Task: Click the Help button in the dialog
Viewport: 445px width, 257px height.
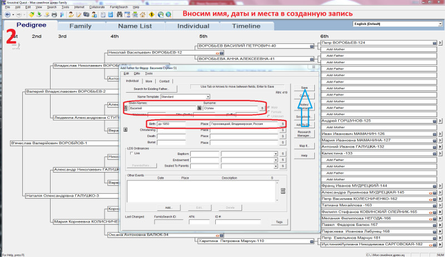Action: pos(304,155)
